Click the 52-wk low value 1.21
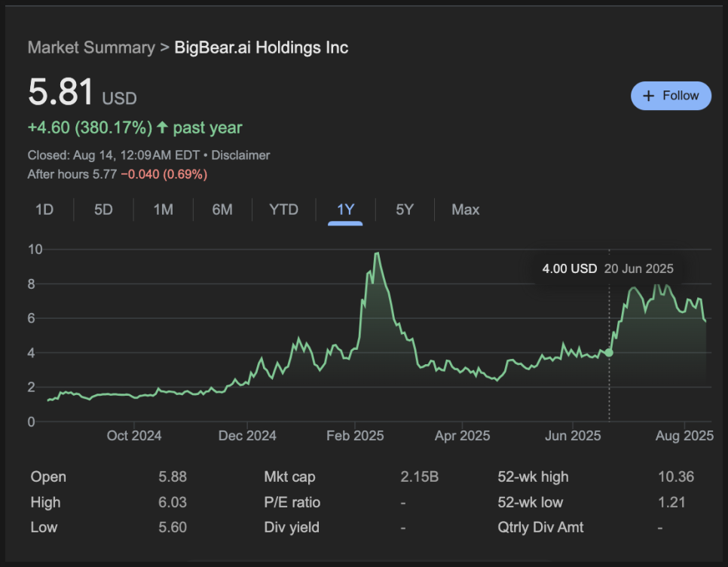The width and height of the screenshot is (728, 567). point(671,502)
